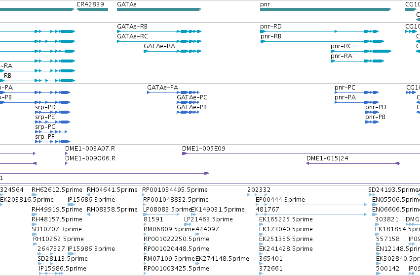The image size is (420, 276).
Task: Click the EK149031.5prime EST label
Action: click(218, 210)
